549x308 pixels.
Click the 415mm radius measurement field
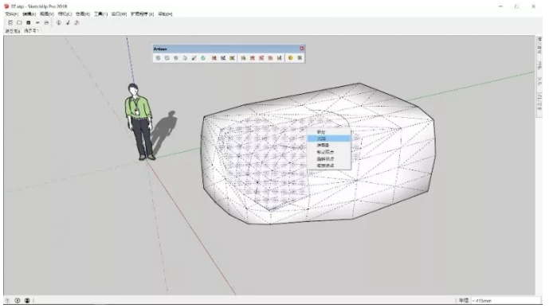click(x=506, y=301)
